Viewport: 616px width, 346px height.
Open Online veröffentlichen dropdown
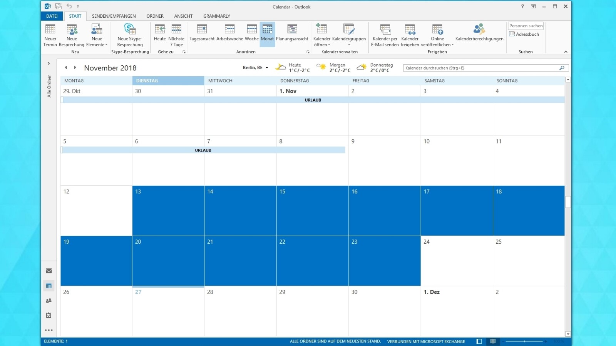point(437,35)
